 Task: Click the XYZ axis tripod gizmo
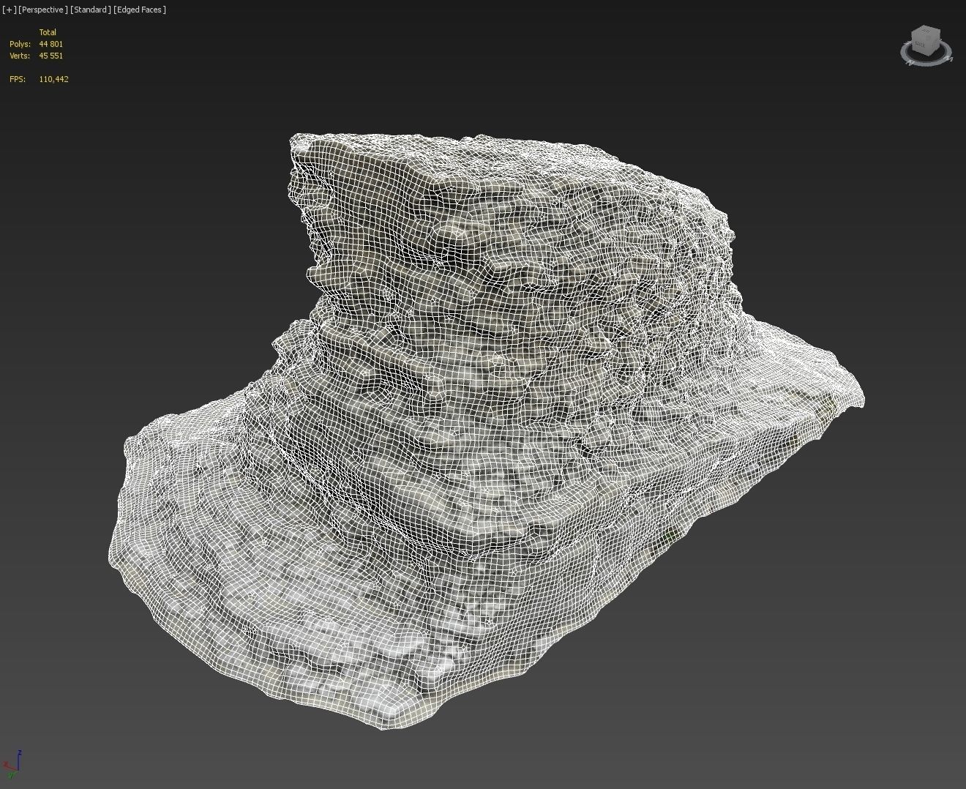pyautogui.click(x=12, y=763)
